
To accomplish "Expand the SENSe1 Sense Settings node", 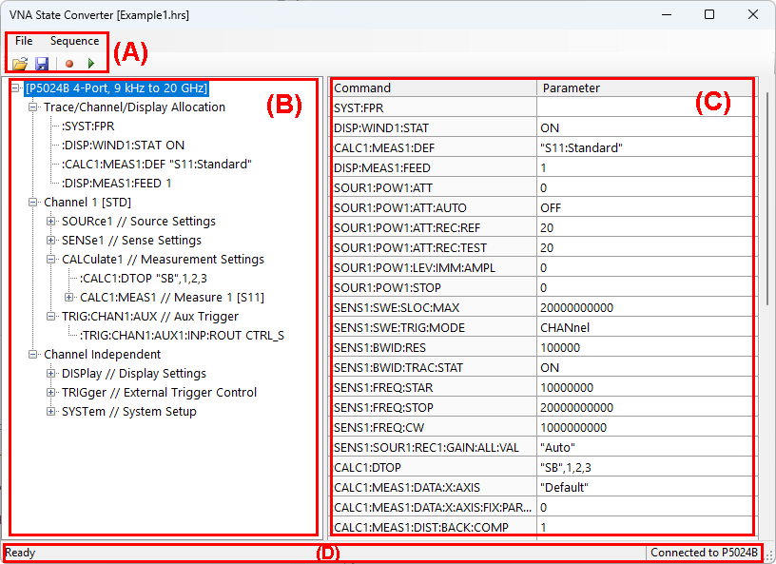I will [x=51, y=241].
